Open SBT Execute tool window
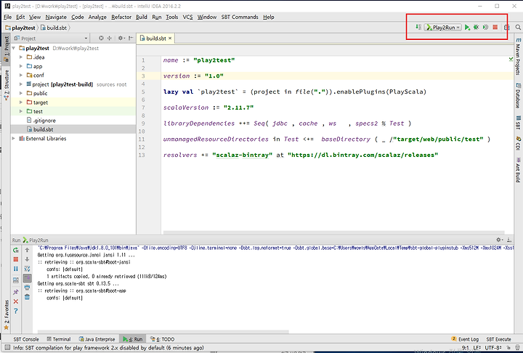The width and height of the screenshot is (523, 353). [x=498, y=339]
